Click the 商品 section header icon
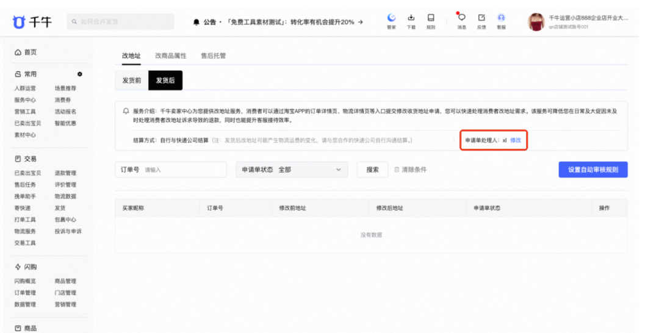Screen dimensions: 659x333 [x=18, y=328]
